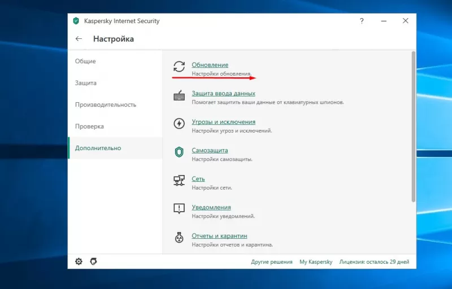
Task: Click the keyboard icon for Защита ввода данных
Action: [179, 95]
